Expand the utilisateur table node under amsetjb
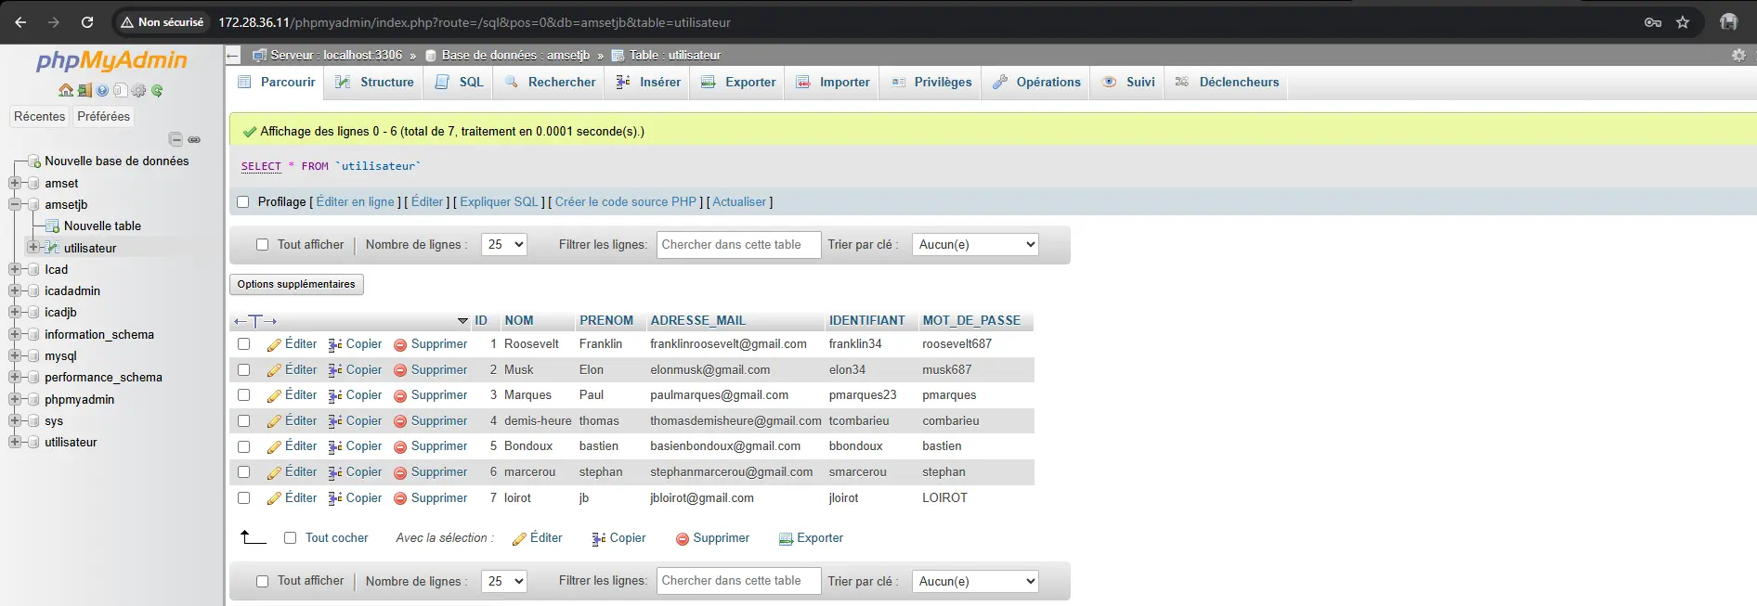Viewport: 1757px width, 606px height. (33, 248)
